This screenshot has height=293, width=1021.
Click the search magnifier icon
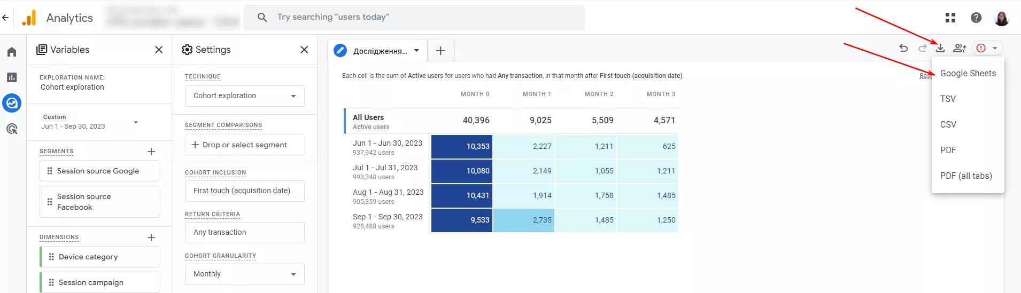click(262, 18)
